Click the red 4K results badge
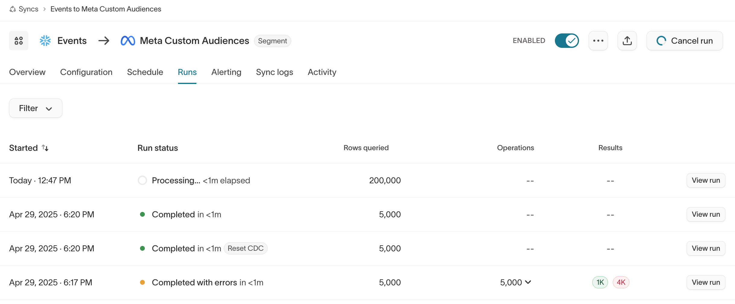Viewport: 735px width, 304px height. (621, 282)
